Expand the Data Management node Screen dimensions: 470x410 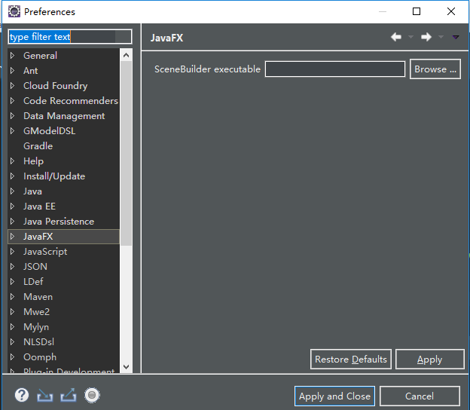coord(12,116)
